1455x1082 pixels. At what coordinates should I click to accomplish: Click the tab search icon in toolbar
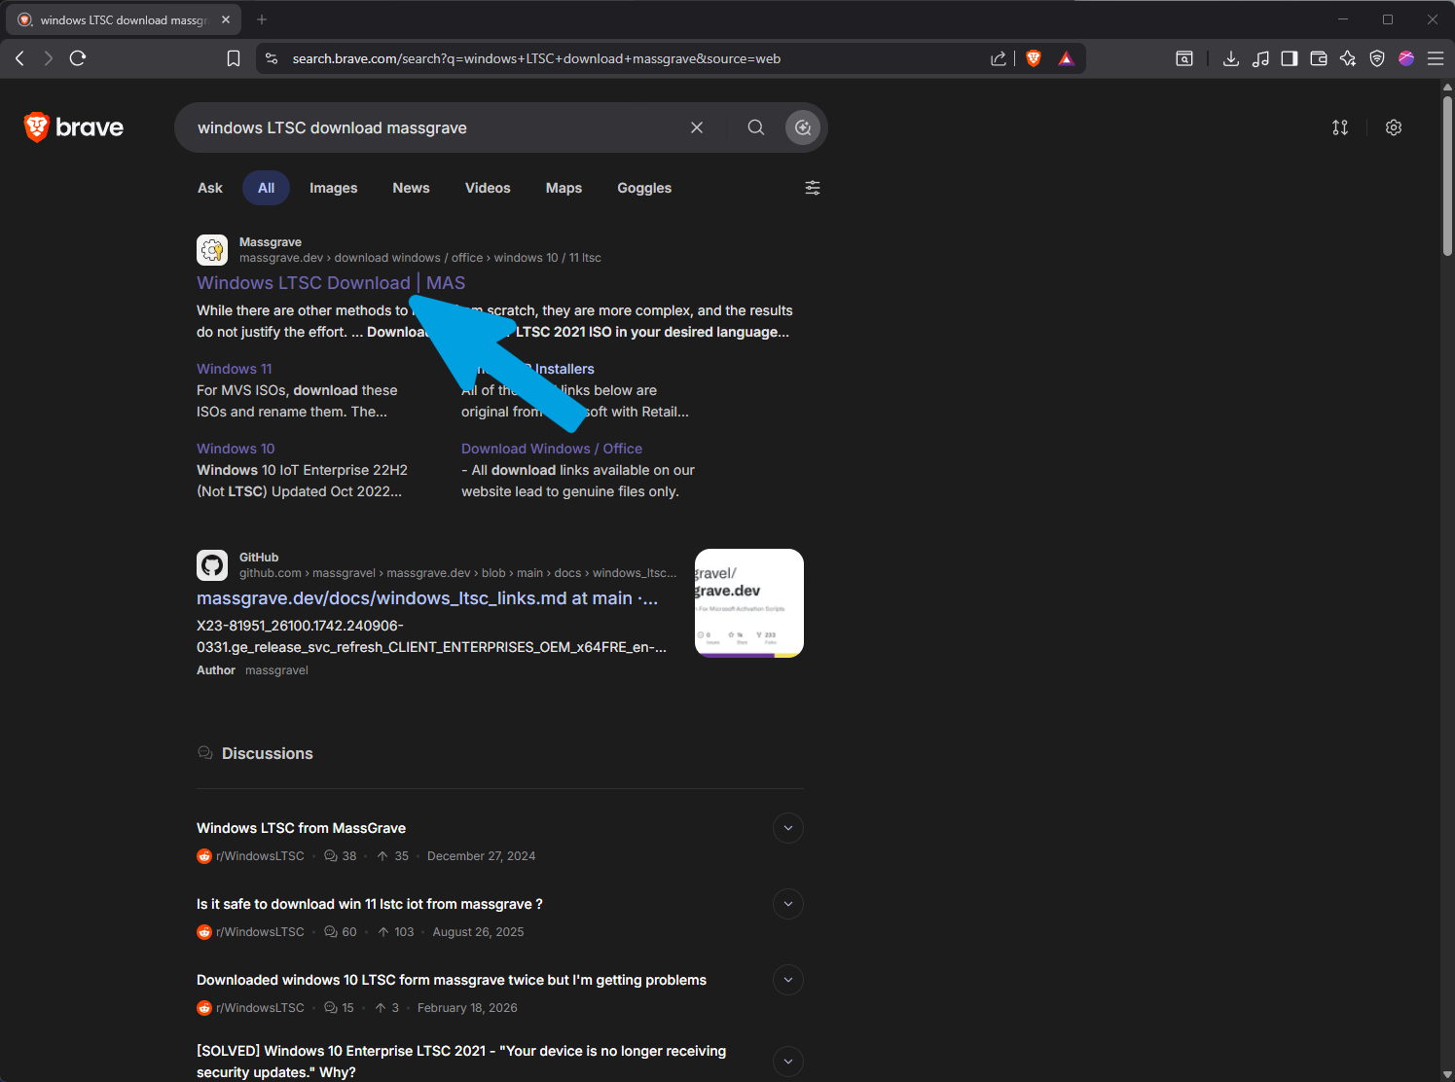(x=1184, y=58)
